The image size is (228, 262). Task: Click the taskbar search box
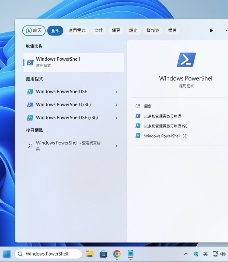point(48,254)
